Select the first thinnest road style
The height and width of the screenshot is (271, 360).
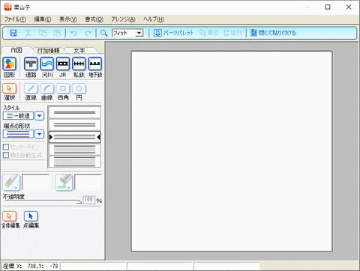[75, 112]
